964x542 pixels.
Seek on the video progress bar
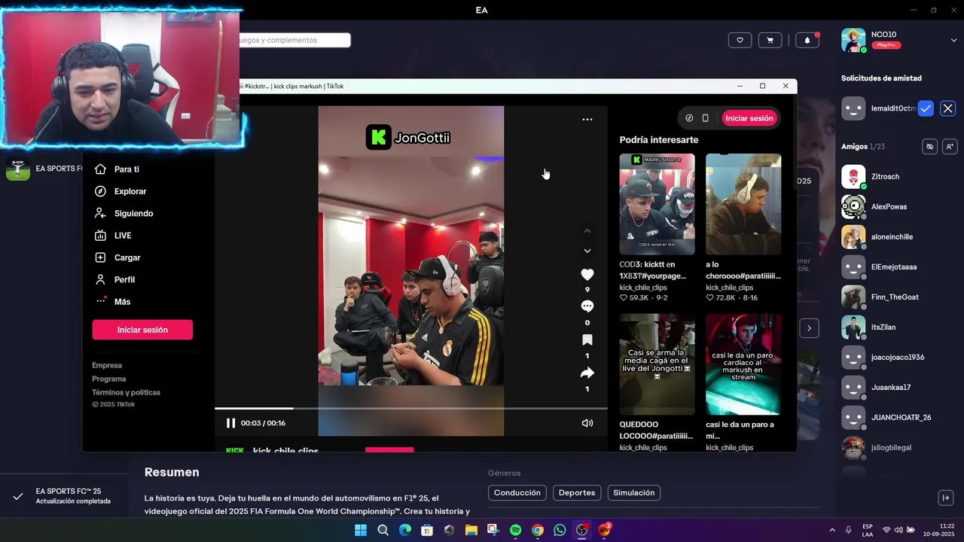click(x=411, y=409)
